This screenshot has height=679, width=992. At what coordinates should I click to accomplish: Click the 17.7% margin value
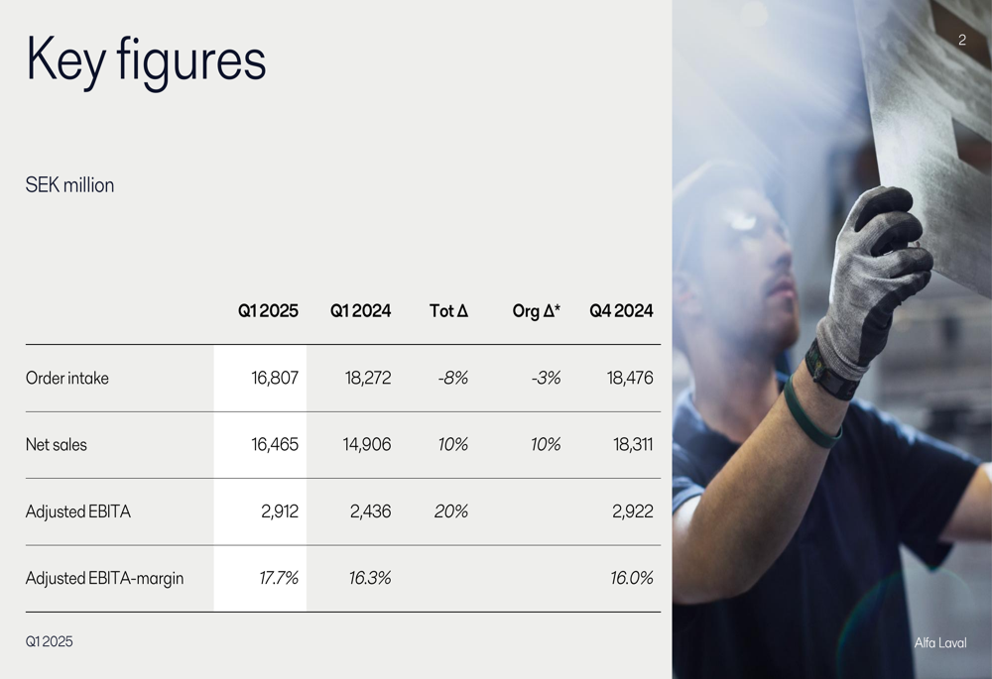279,578
